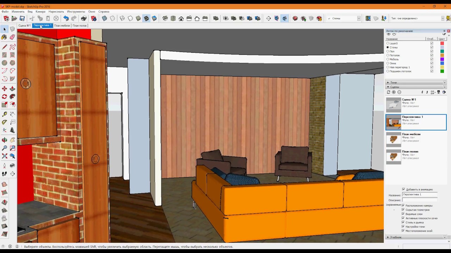The image size is (451, 253).
Task: Click the Redo arrow
Action: coord(74,19)
